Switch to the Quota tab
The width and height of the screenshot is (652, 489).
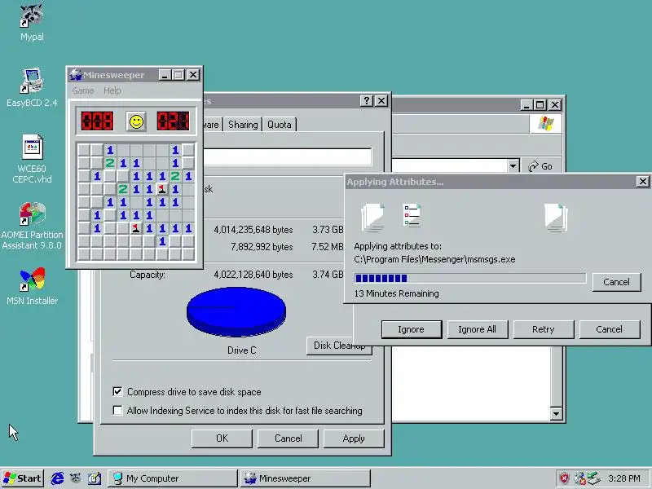279,125
